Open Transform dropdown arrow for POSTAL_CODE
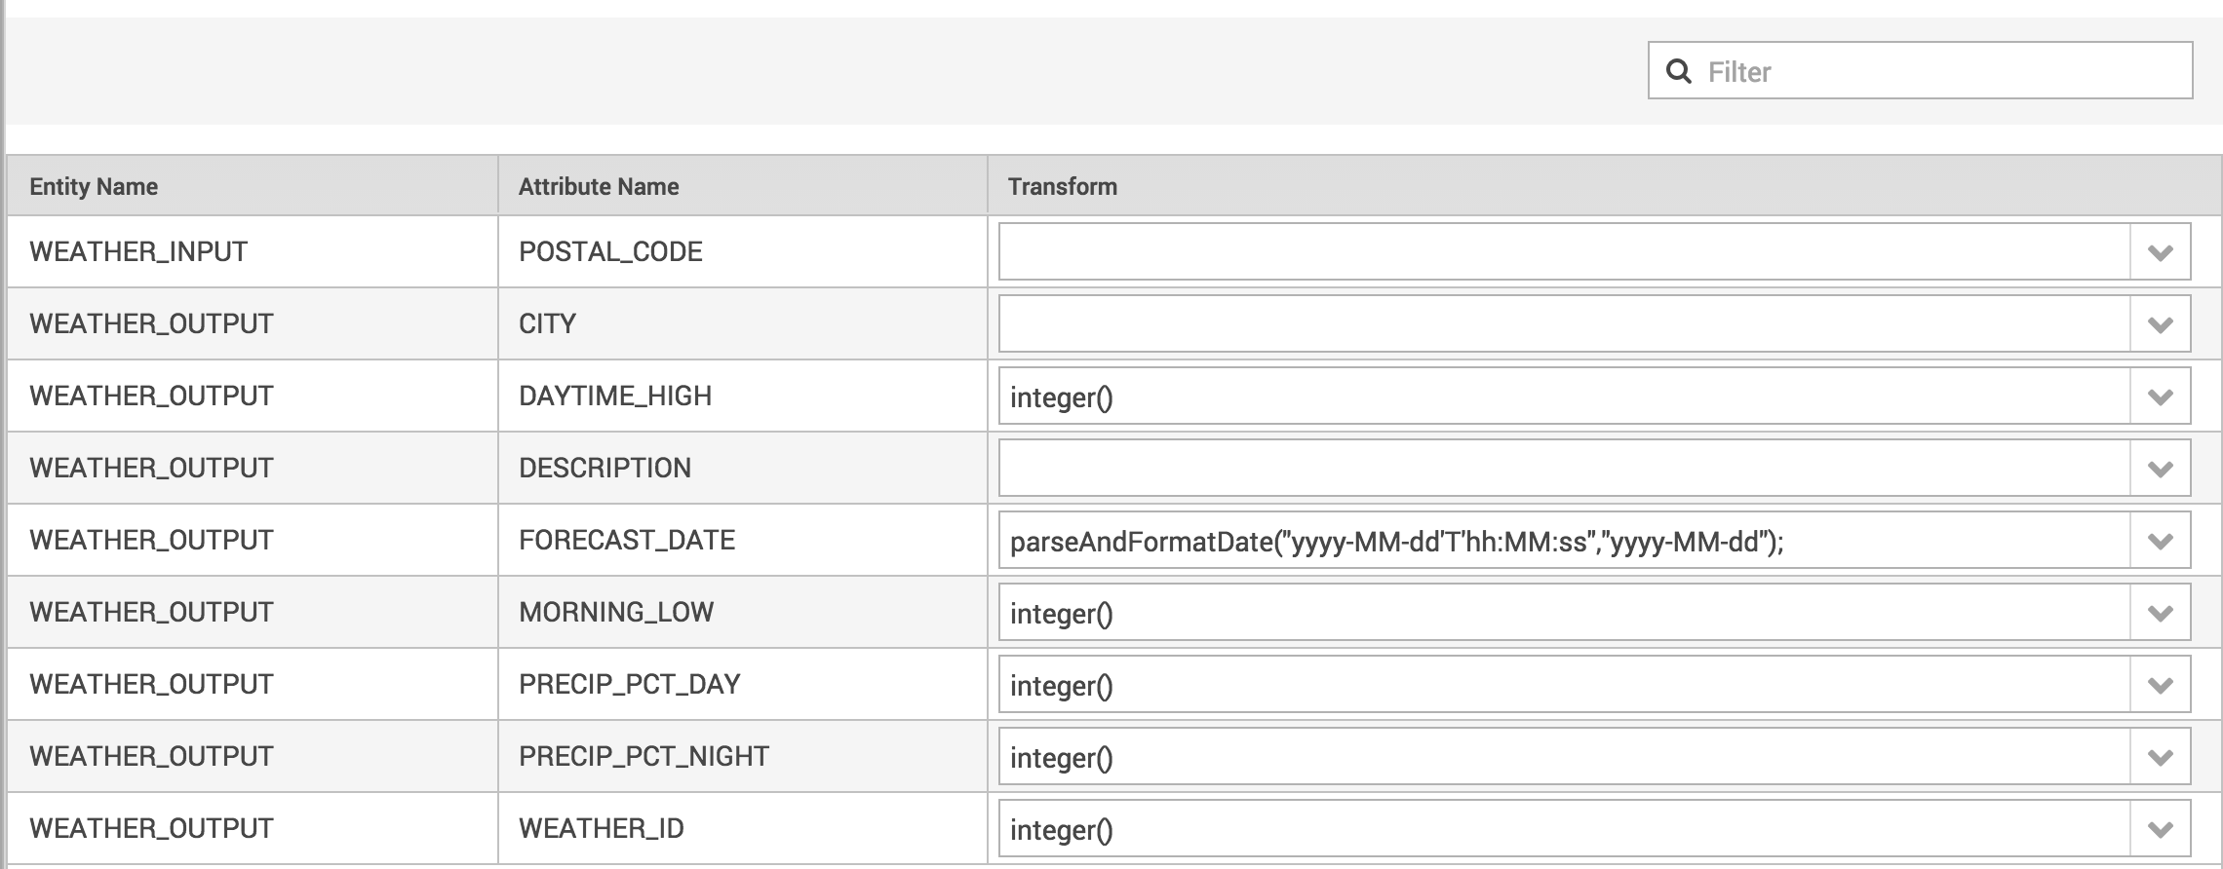Image resolution: width=2223 pixels, height=869 pixels. pos(2161,252)
